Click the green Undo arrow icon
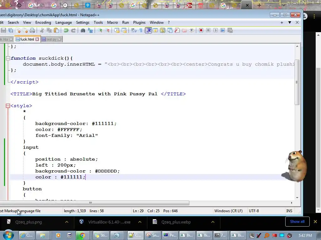The image size is (321, 240). click(x=66, y=30)
